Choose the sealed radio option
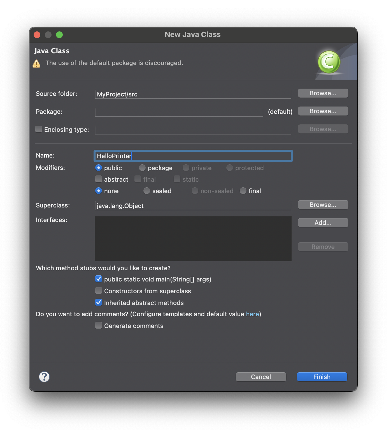The width and height of the screenshot is (391, 434). 147,191
